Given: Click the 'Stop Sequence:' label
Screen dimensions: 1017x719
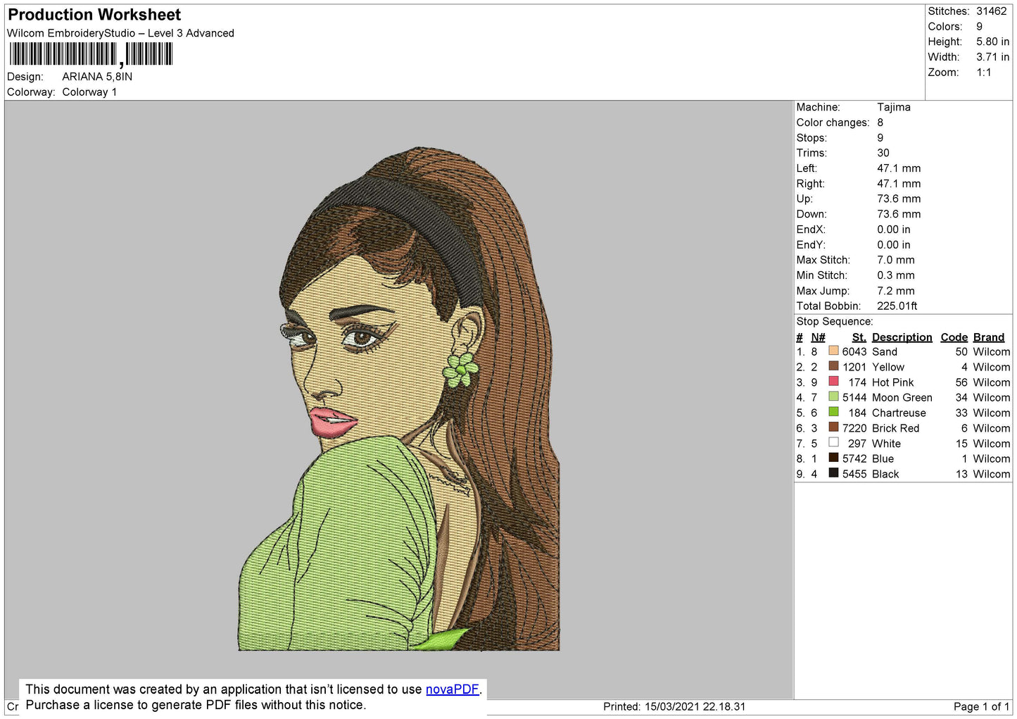Looking at the screenshot, I should [834, 321].
